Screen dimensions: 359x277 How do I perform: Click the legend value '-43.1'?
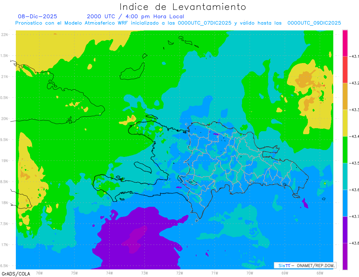coord(354,56)
